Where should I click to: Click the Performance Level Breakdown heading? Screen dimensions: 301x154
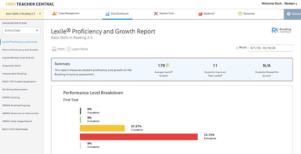93,93
